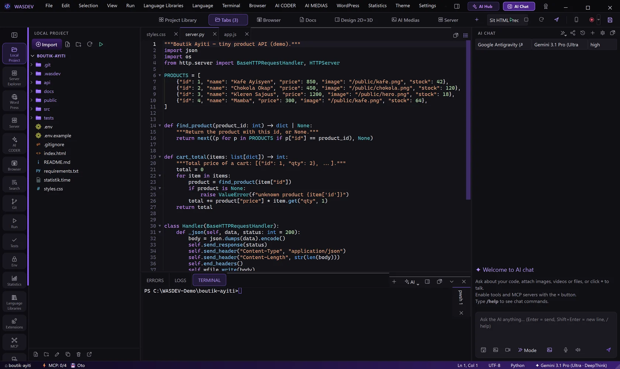Open the Tests sidebar panel
Viewport: 620px width, 369px height.
point(14,242)
